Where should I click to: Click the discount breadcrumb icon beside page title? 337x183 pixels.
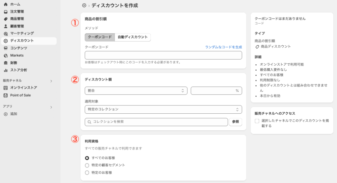pyautogui.click(x=84, y=6)
